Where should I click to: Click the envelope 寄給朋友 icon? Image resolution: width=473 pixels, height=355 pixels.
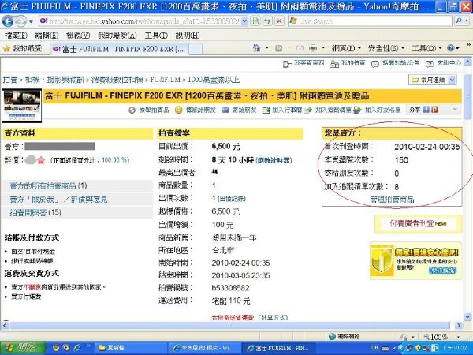225,110
